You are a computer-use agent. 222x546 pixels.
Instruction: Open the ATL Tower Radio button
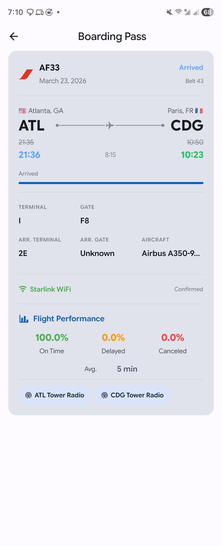click(55, 395)
